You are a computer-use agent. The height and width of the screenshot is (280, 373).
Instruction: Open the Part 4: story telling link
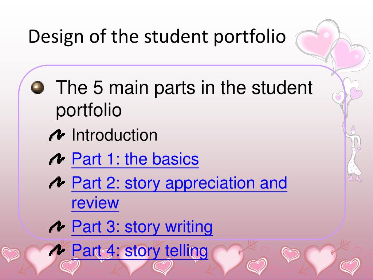pos(140,251)
